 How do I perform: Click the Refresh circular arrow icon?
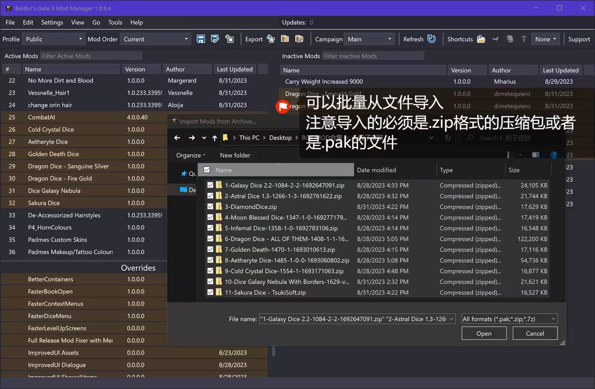coord(432,39)
